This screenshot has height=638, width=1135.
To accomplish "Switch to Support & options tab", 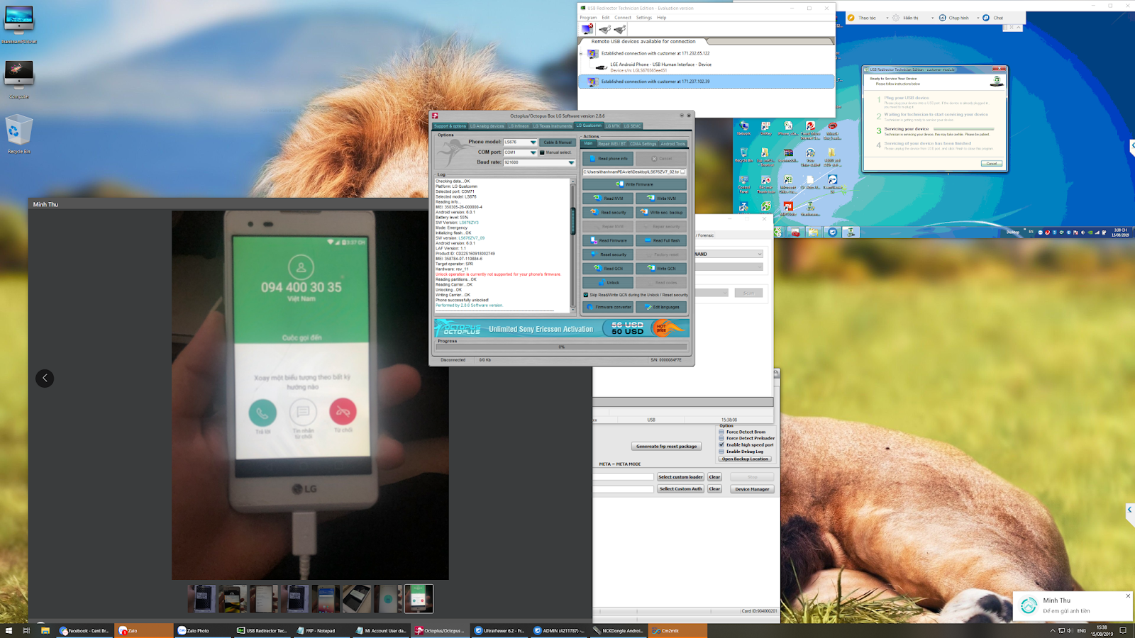I will 450,126.
